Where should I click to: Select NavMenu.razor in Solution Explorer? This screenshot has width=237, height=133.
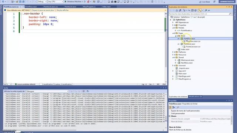(187, 63)
